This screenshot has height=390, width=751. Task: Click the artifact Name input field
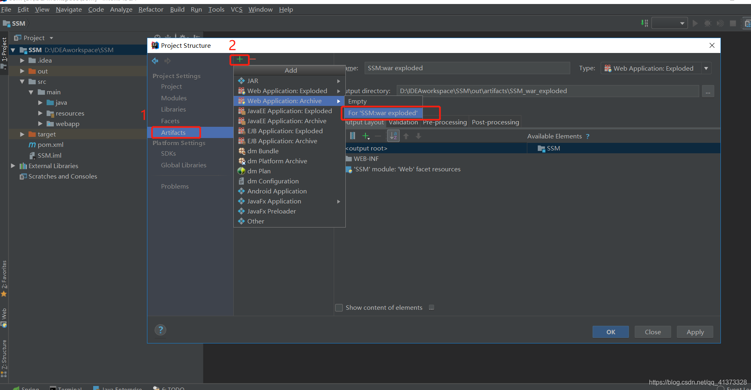(467, 68)
